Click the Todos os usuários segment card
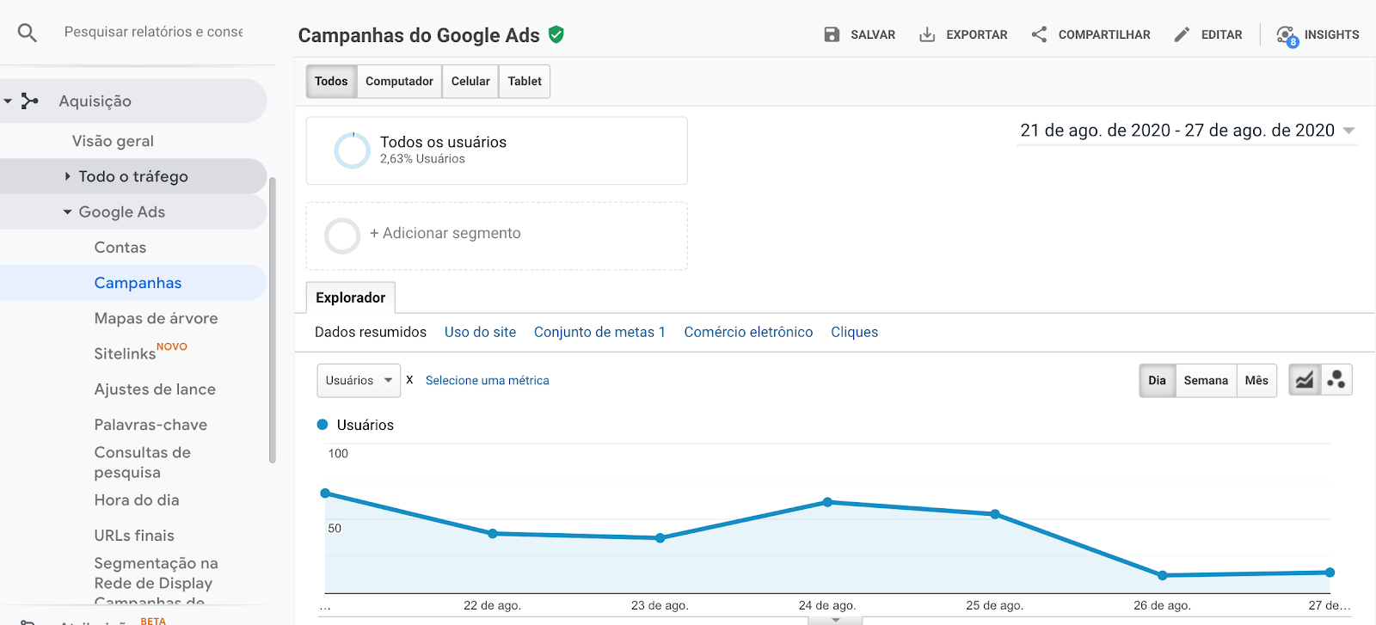 (497, 150)
